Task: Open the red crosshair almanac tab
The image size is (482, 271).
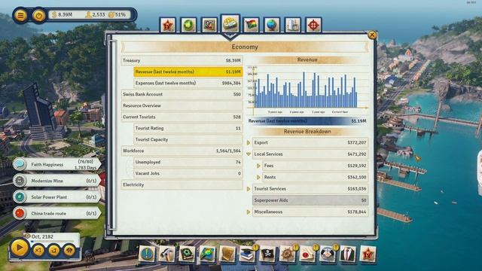Action: pos(313,25)
